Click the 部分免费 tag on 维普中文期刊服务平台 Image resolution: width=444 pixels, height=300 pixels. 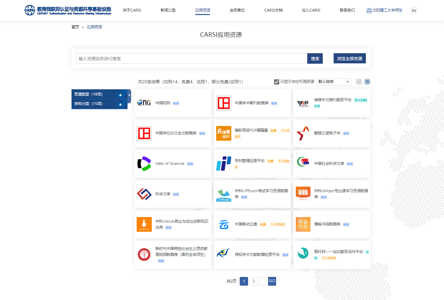click(x=361, y=100)
